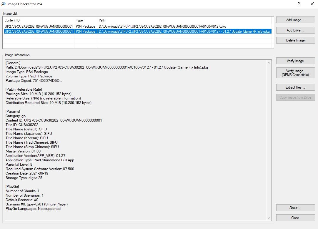Click the Referable Size (N/A) line

coord(43,98)
